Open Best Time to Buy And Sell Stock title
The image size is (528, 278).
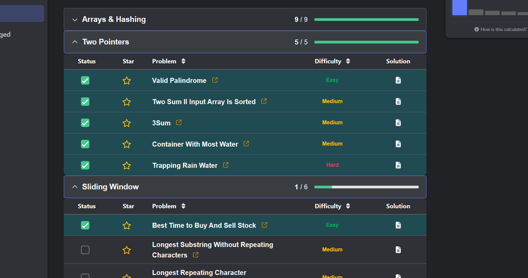click(x=204, y=225)
